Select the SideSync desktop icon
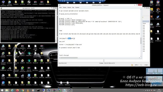Image resolution: width=163 pixels, height=92 pixels. [x=3, y=83]
